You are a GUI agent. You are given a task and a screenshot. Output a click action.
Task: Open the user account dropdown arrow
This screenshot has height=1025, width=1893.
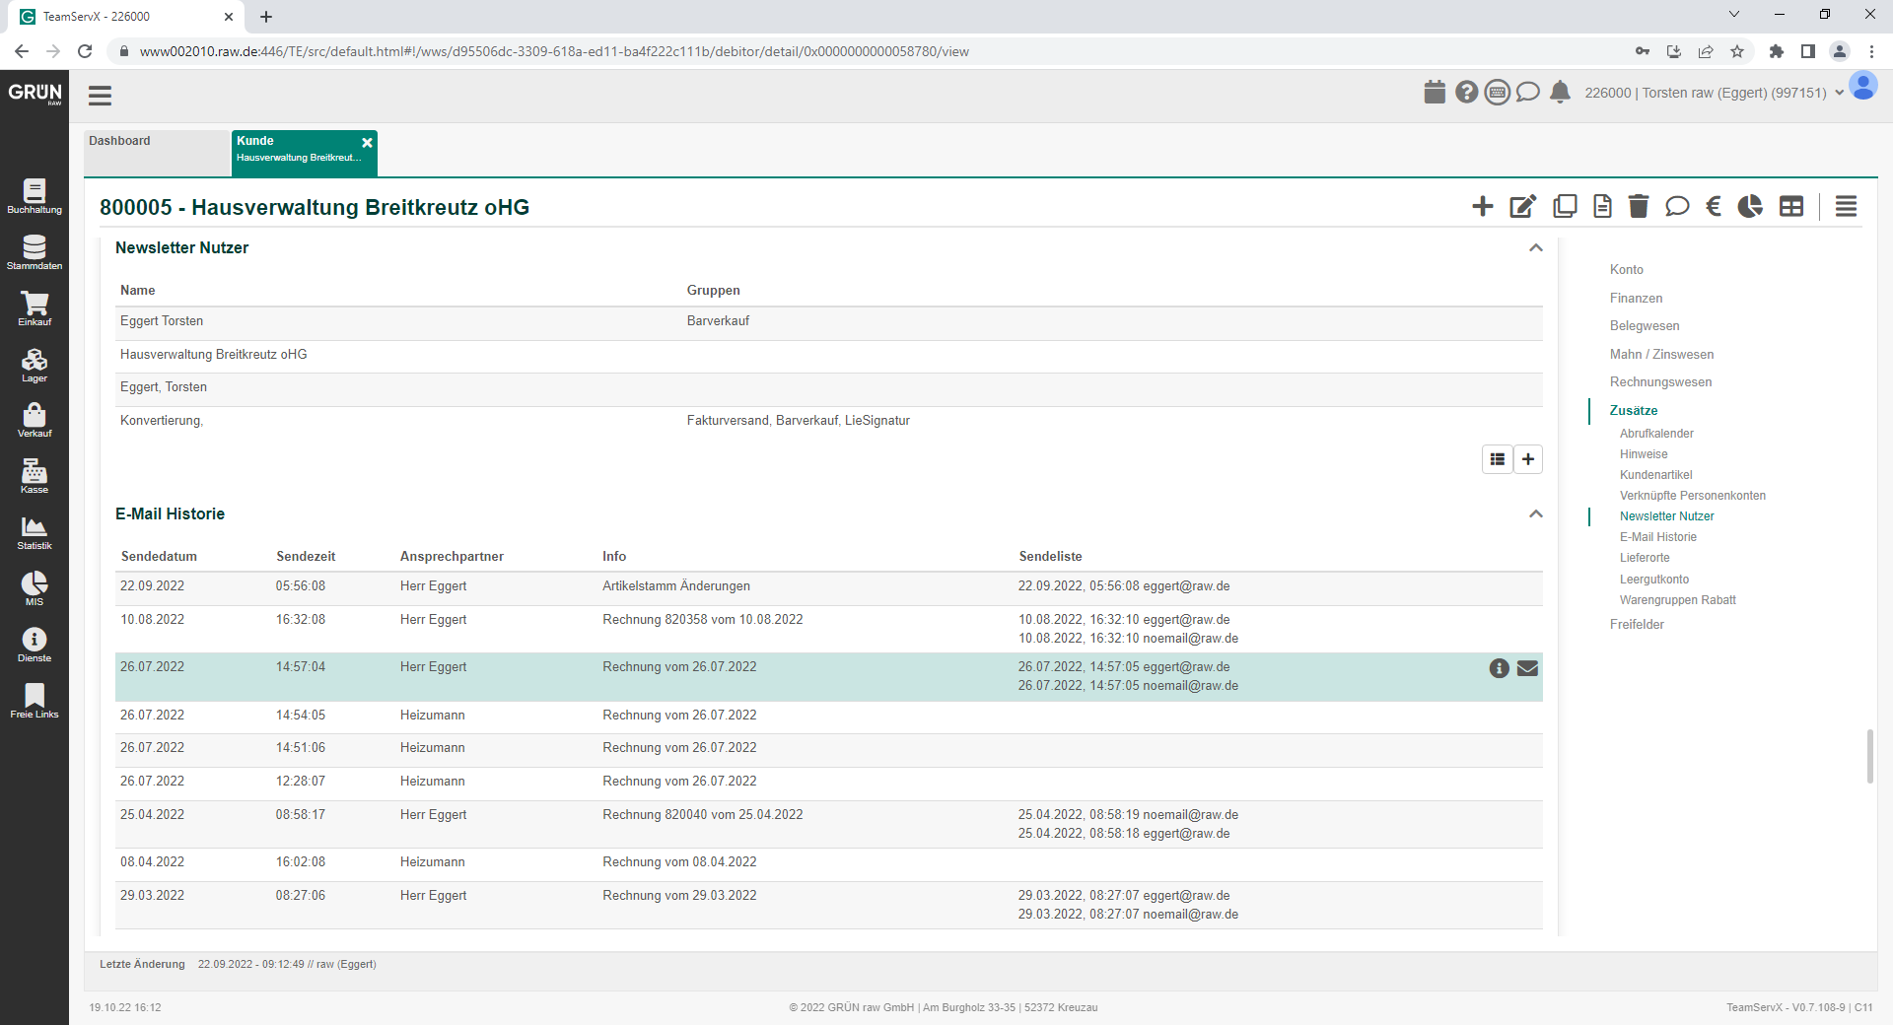pos(1839,94)
